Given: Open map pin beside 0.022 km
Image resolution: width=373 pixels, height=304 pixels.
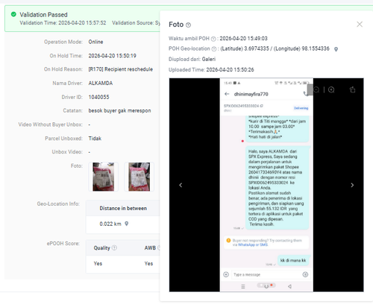Looking at the screenshot, I should click(x=127, y=224).
